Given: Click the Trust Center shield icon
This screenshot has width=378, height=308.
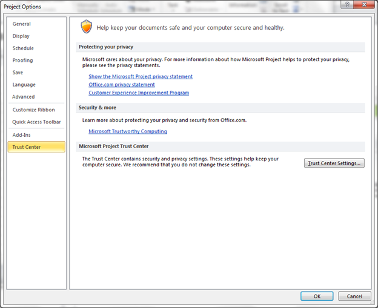Looking at the screenshot, I should pos(86,27).
